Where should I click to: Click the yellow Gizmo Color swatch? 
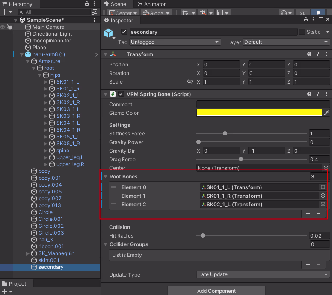259,113
